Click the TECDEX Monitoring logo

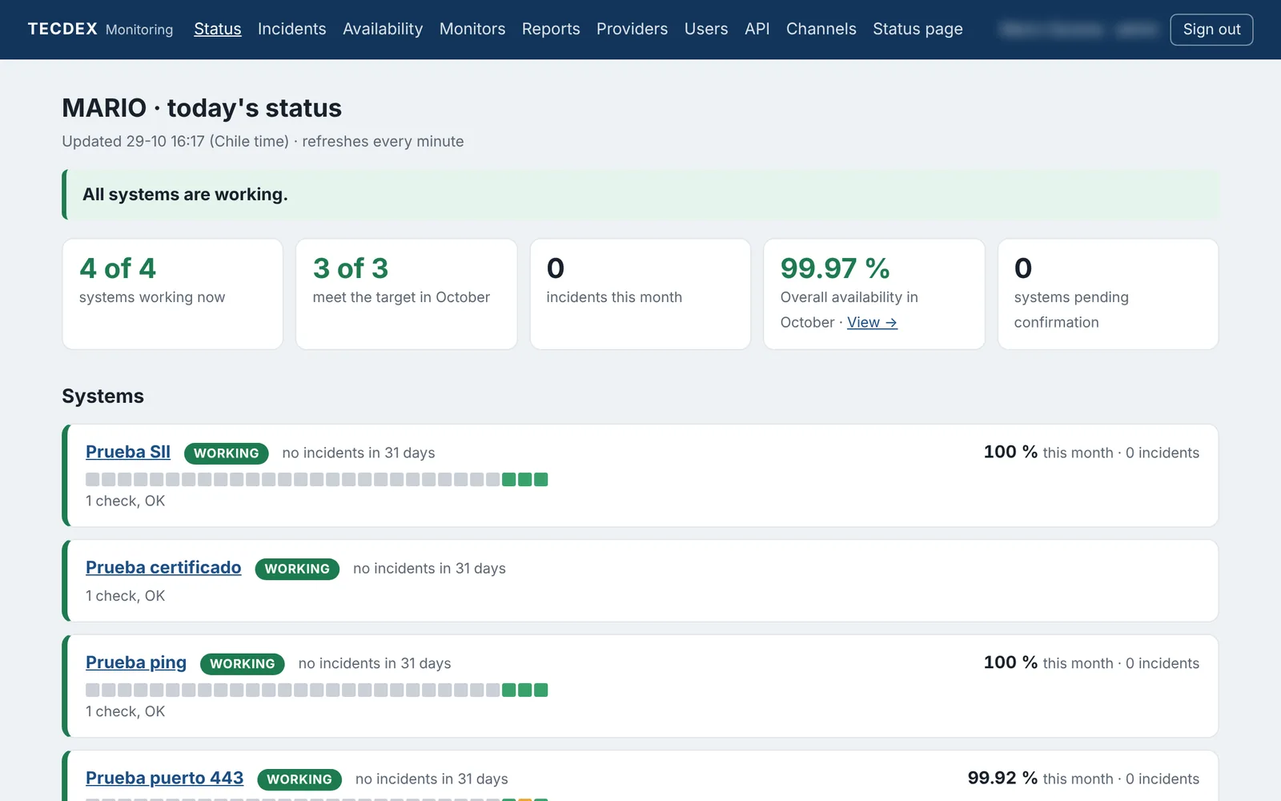click(x=100, y=29)
